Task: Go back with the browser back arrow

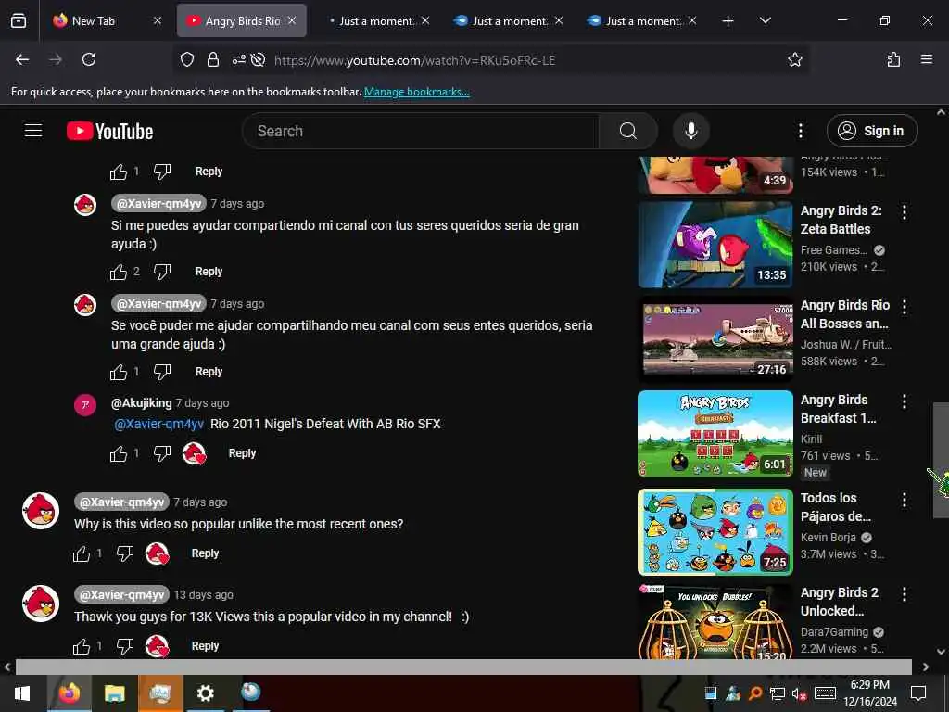Action: pyautogui.click(x=22, y=59)
